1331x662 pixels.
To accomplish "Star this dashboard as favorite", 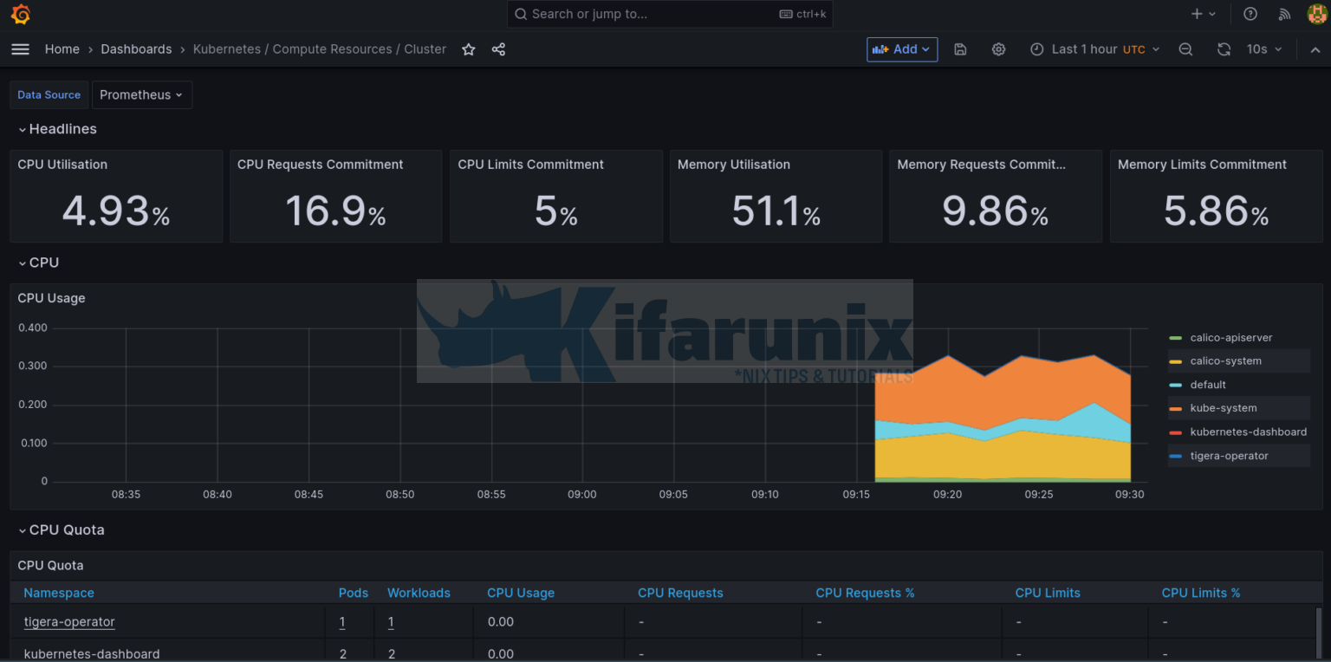I will point(468,49).
